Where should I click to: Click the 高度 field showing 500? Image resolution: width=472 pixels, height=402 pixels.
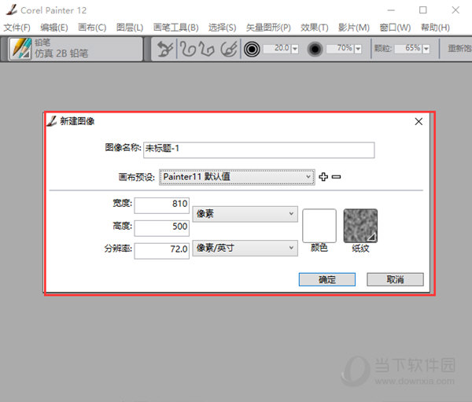point(161,228)
